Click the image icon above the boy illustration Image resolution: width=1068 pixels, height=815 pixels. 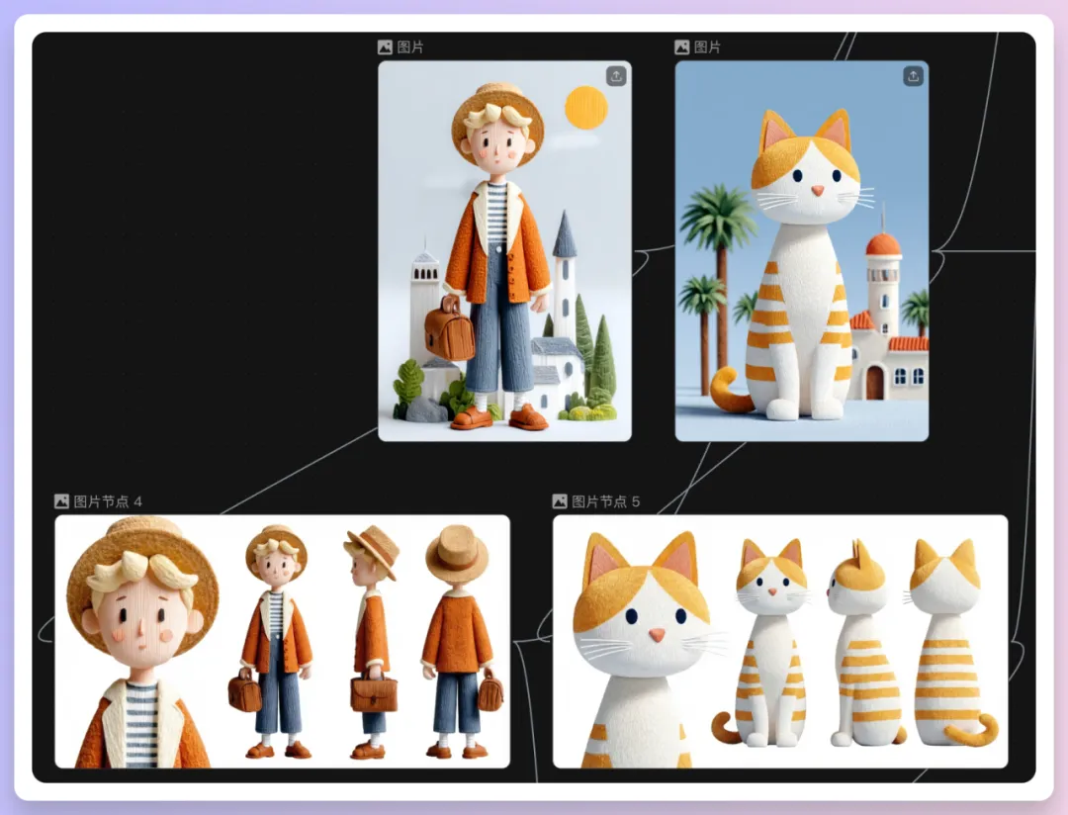(x=386, y=46)
